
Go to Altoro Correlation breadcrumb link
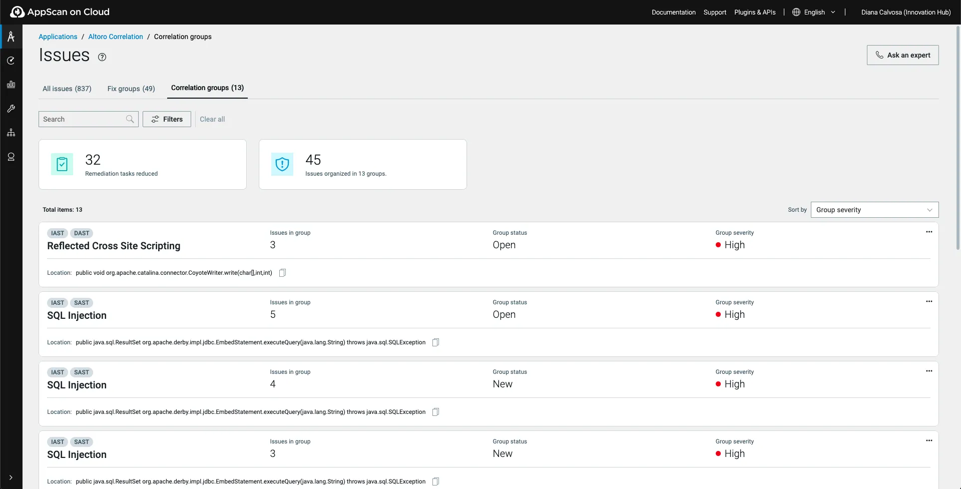[116, 37]
